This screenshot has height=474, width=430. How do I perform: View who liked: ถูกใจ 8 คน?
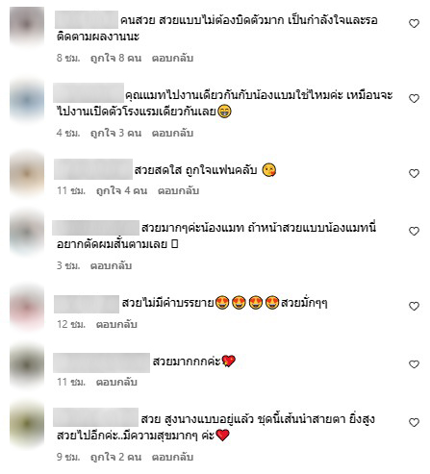pos(115,58)
